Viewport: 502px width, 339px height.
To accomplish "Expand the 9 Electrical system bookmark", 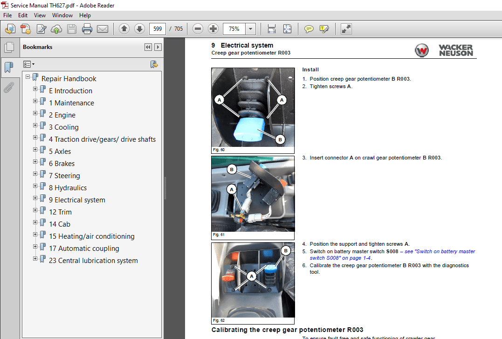I will pos(35,198).
